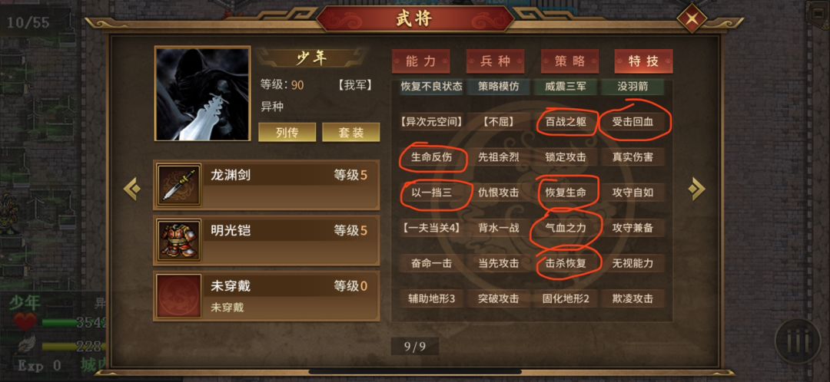Switch to the 兵种 tab

click(496, 61)
